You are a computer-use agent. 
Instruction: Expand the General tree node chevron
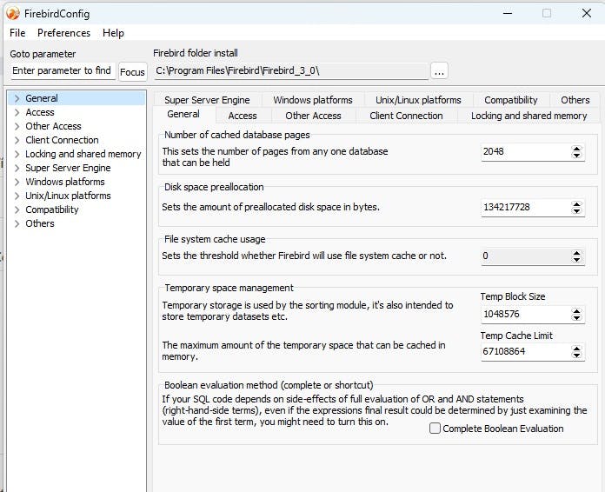(17, 98)
